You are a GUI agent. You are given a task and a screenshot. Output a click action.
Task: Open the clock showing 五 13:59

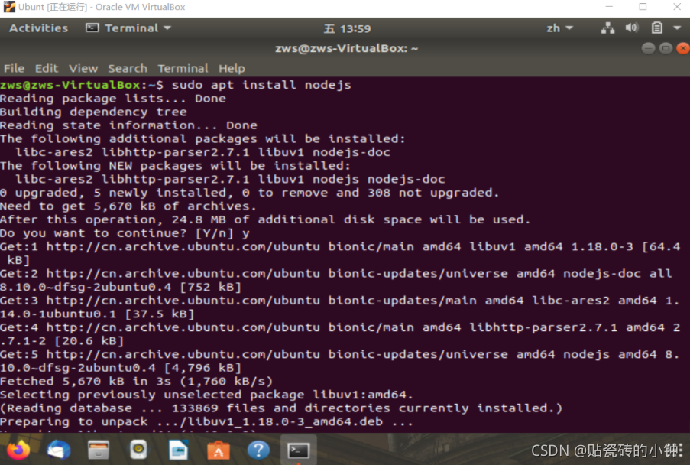coord(348,28)
